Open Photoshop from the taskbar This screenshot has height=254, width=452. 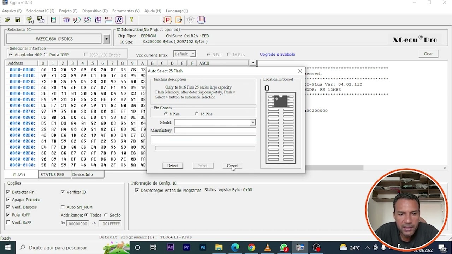(203, 247)
